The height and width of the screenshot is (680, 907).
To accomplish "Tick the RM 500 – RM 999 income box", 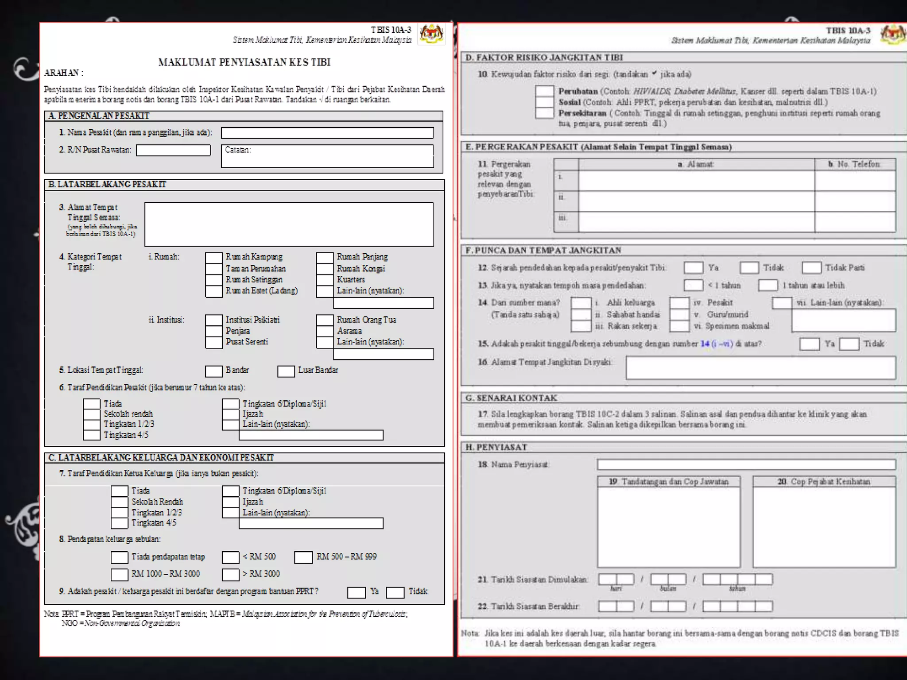I will click(x=303, y=557).
